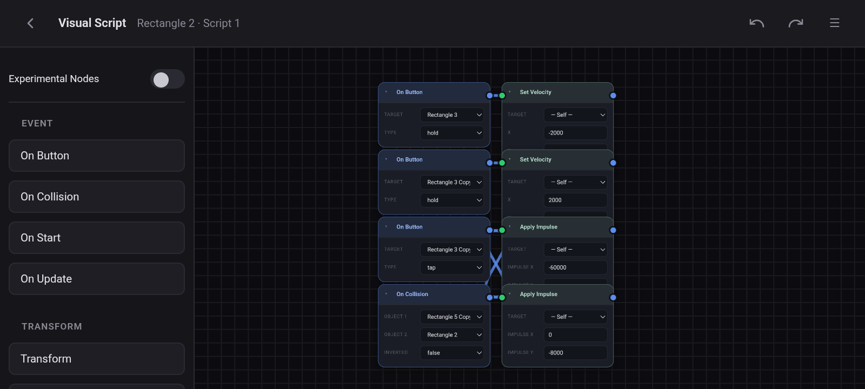Open the Object 1 dropdown showing Rectangle 5 Copy
865x389 pixels.
(452, 317)
